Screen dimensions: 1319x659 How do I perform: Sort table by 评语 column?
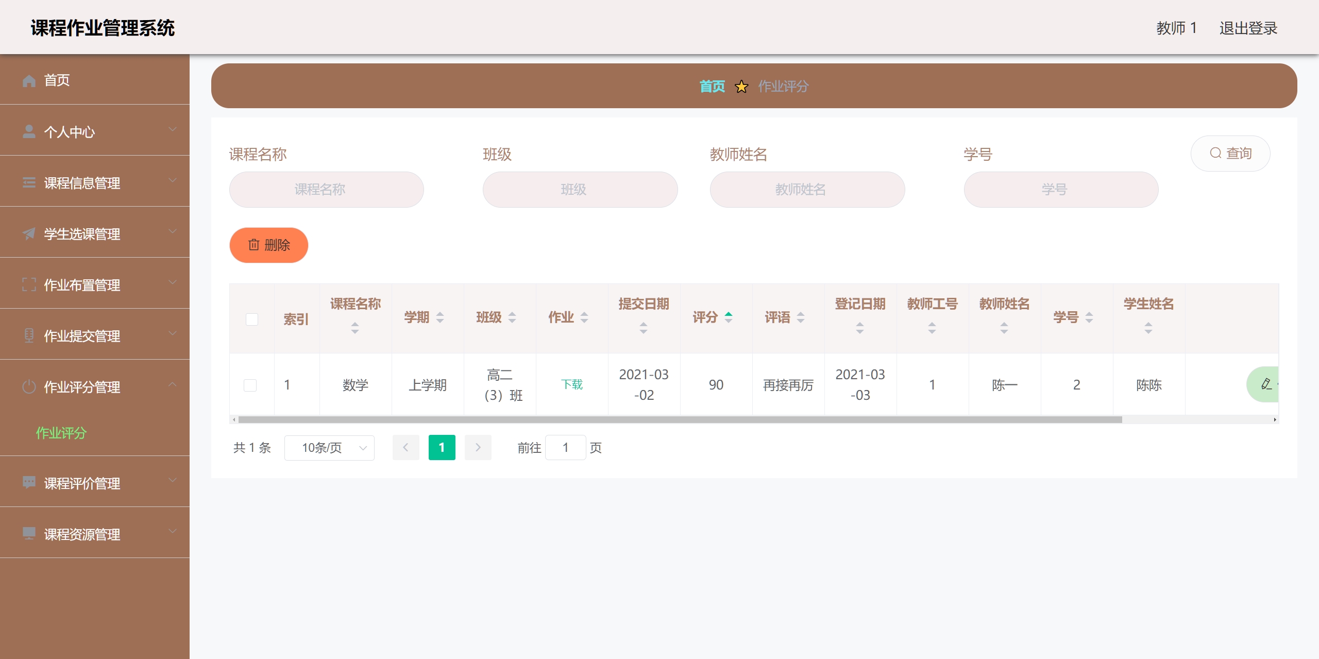click(x=801, y=317)
